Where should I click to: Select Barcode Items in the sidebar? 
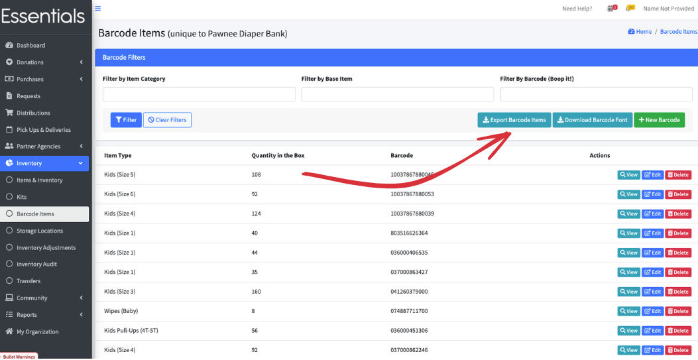44,214
